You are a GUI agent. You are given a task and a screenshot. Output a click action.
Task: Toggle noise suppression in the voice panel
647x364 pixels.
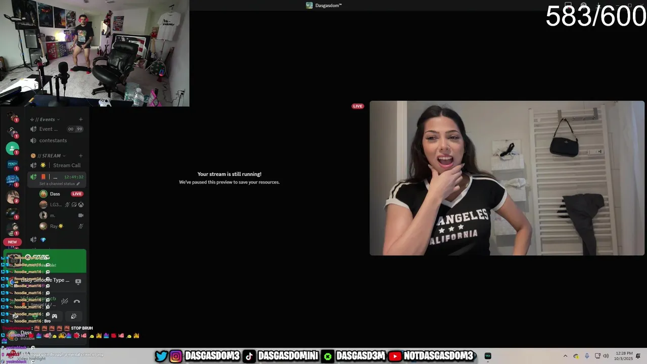pos(65,301)
